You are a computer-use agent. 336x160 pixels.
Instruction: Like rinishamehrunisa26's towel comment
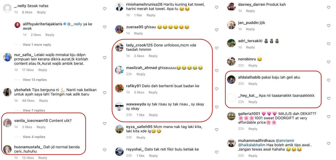(x=217, y=7)
